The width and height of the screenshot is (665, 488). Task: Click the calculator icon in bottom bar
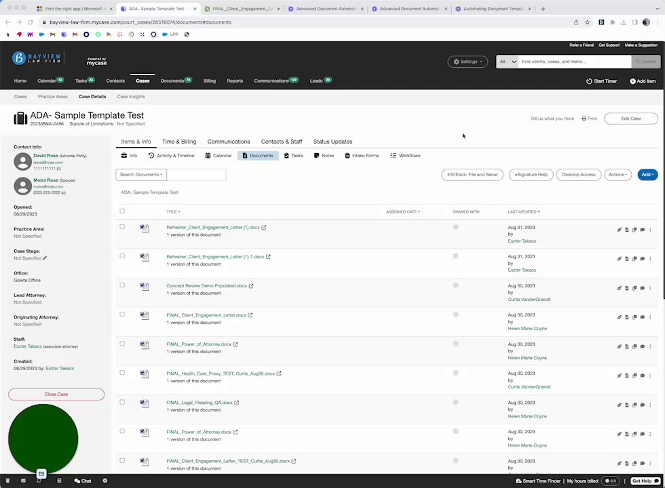(59, 481)
